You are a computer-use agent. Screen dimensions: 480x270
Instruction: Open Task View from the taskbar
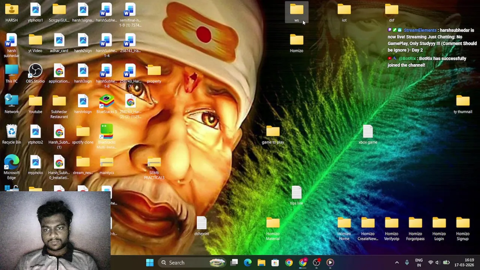click(x=234, y=262)
